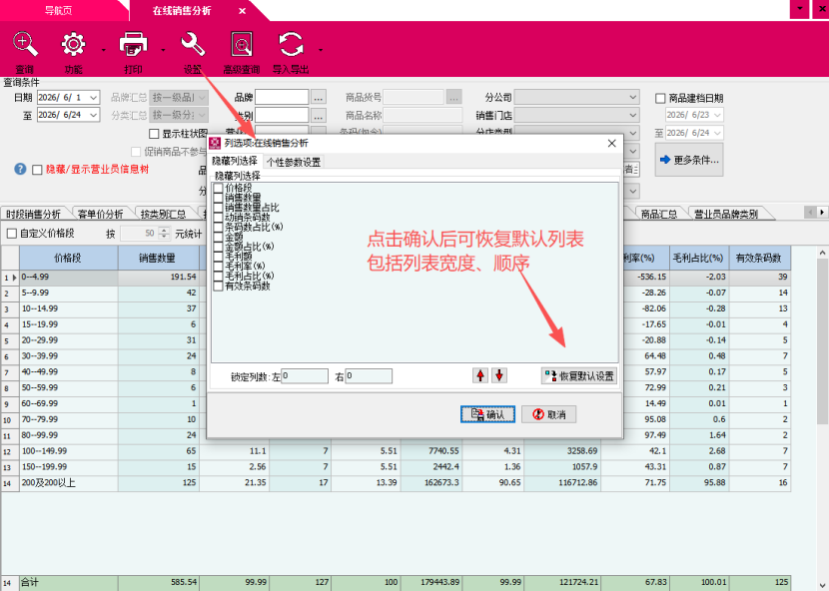Click the left 锁定列数 input field

305,375
